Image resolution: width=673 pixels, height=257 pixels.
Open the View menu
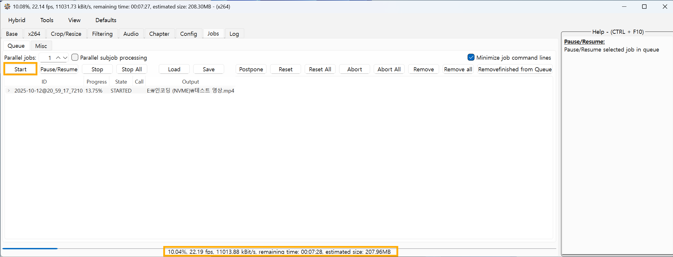pyautogui.click(x=74, y=20)
